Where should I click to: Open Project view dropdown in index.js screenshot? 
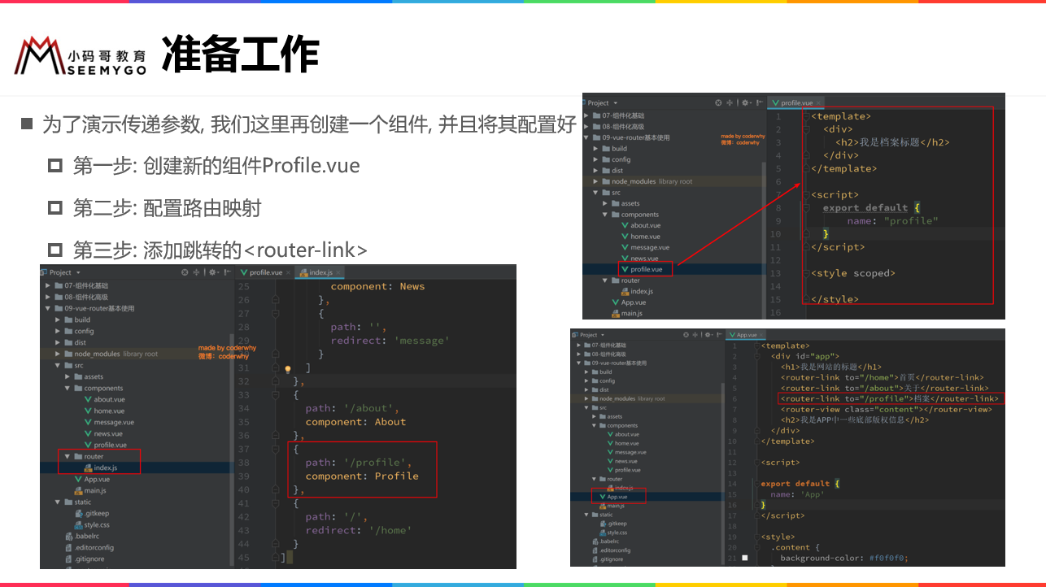78,272
